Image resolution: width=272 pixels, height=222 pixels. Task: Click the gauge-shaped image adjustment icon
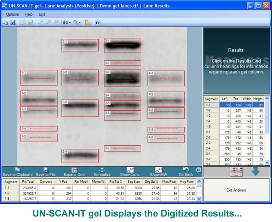[x=65, y=22]
